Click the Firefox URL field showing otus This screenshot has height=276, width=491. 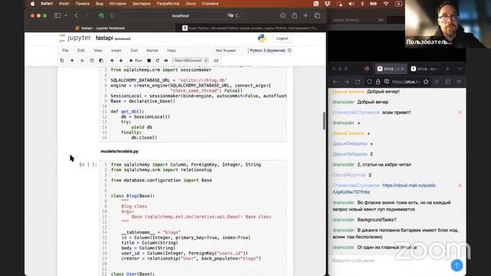tap(406, 82)
